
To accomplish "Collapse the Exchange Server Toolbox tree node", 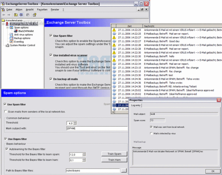I will tap(3, 24).
